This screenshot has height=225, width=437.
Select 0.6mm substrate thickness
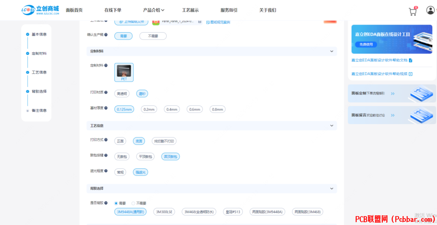click(x=195, y=109)
